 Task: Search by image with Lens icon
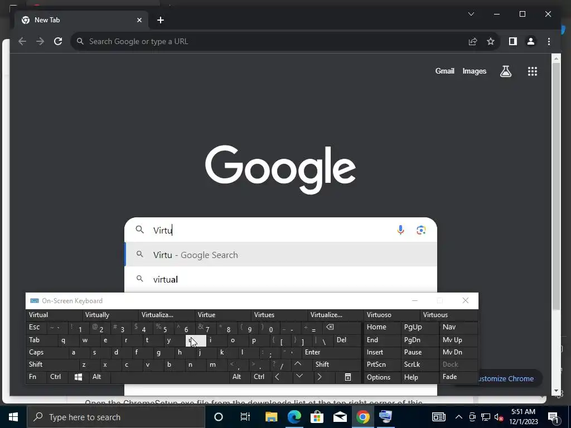(421, 230)
